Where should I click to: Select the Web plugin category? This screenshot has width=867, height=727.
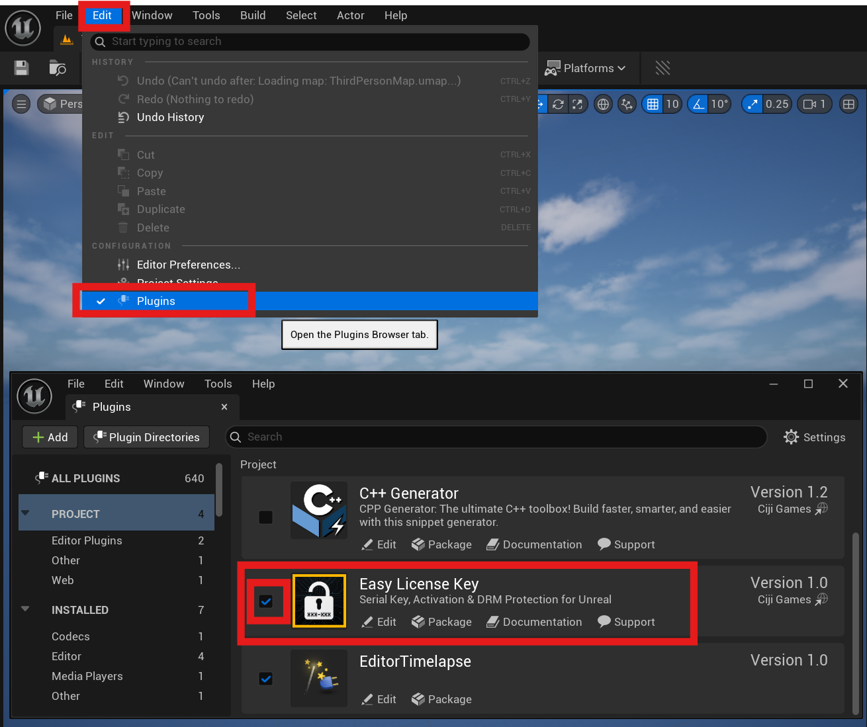point(116,580)
